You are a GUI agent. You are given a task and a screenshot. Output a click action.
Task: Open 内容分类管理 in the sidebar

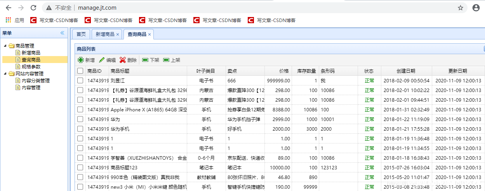pos(35,81)
